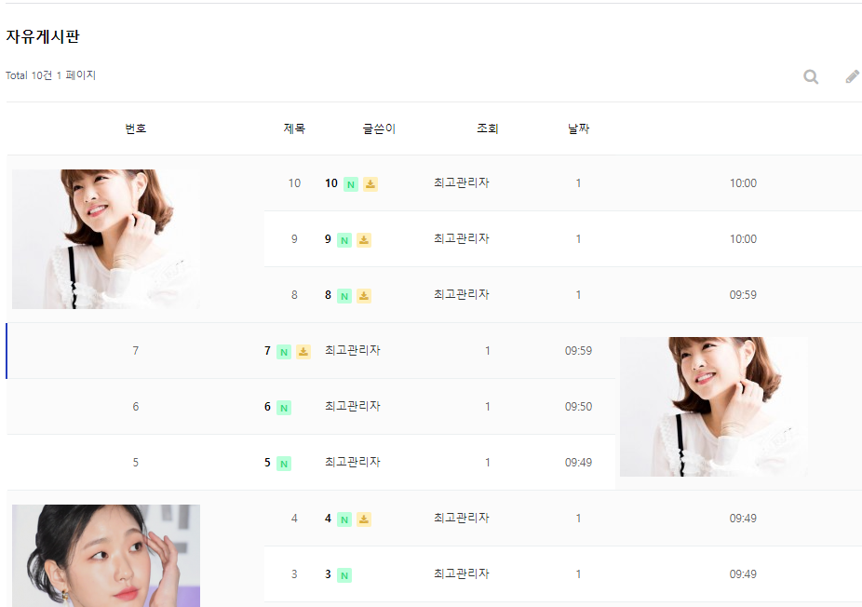Click the 09:49 time of post 5
The image size is (862, 607).
coord(578,463)
